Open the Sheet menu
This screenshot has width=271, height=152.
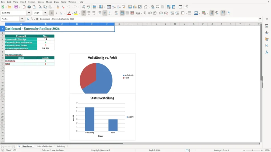coord(49,2)
